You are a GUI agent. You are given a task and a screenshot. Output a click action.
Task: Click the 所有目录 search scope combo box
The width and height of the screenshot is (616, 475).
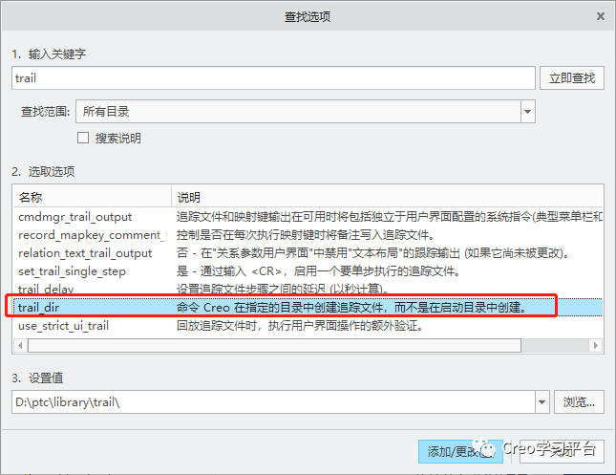click(306, 112)
